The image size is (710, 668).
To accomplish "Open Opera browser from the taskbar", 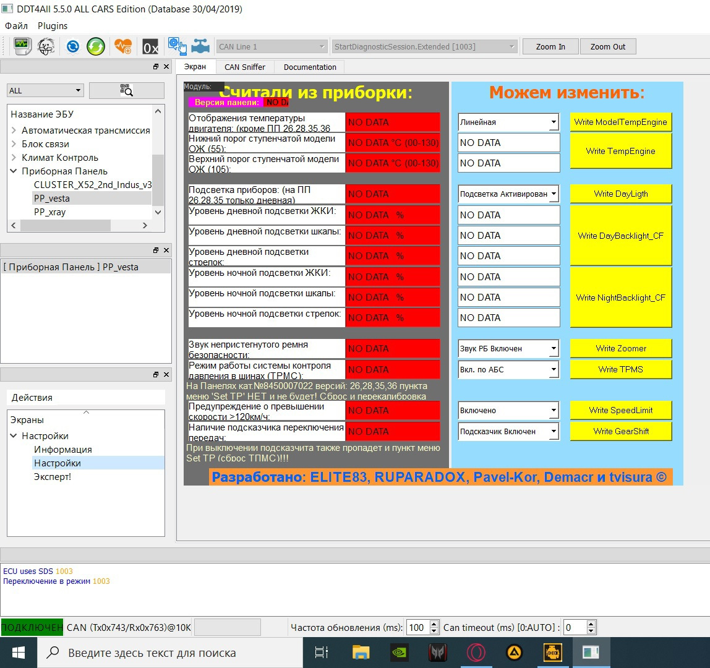I will pos(476,653).
